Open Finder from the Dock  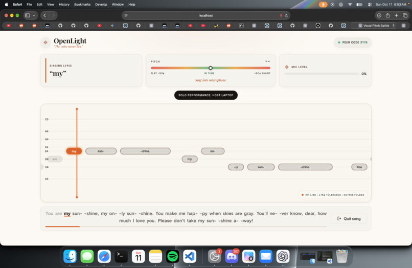(70, 256)
